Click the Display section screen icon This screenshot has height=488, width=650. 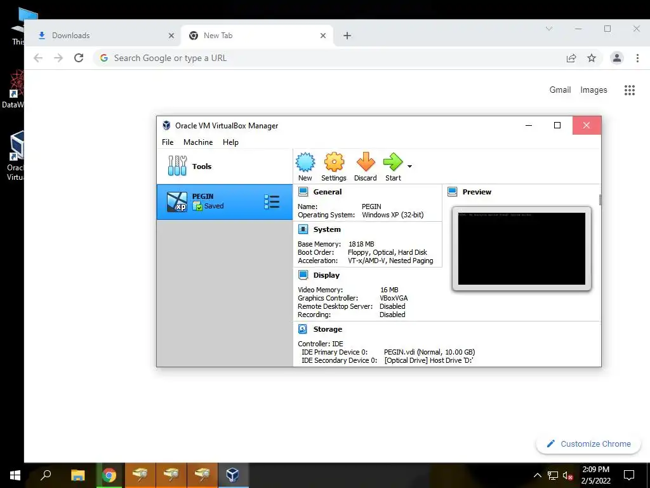tap(303, 275)
